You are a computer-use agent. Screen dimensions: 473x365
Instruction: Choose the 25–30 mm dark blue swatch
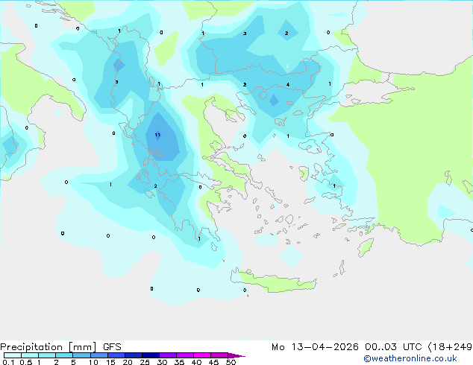click(x=151, y=355)
